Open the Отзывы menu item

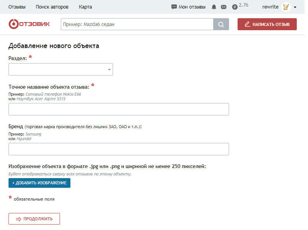point(17,7)
